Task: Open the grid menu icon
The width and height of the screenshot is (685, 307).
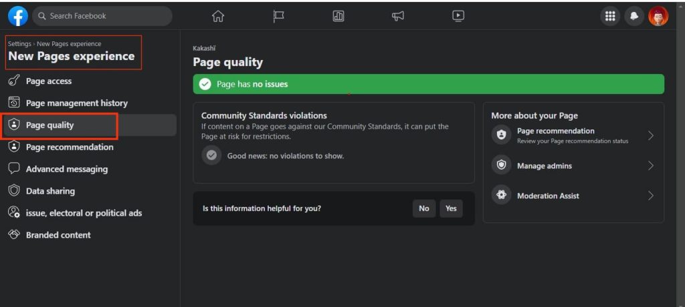Action: pos(610,16)
